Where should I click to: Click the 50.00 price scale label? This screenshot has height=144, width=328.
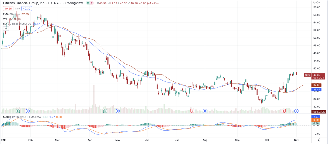pos(317,38)
